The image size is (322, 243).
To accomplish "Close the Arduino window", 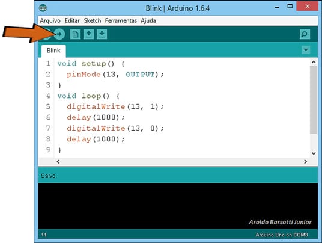I will [307, 6].
